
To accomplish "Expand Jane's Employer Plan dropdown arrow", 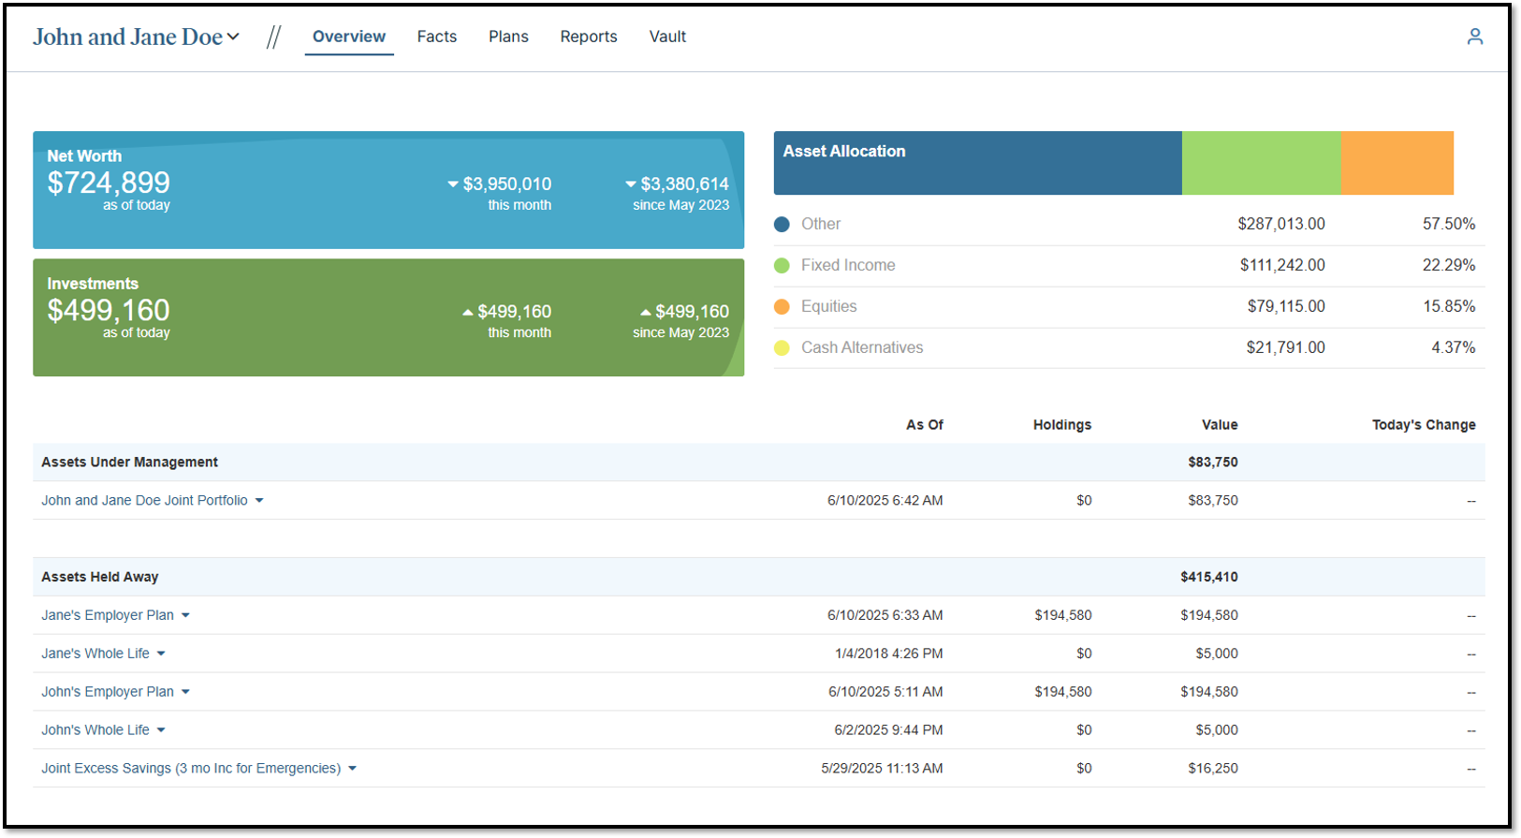I will coord(185,616).
